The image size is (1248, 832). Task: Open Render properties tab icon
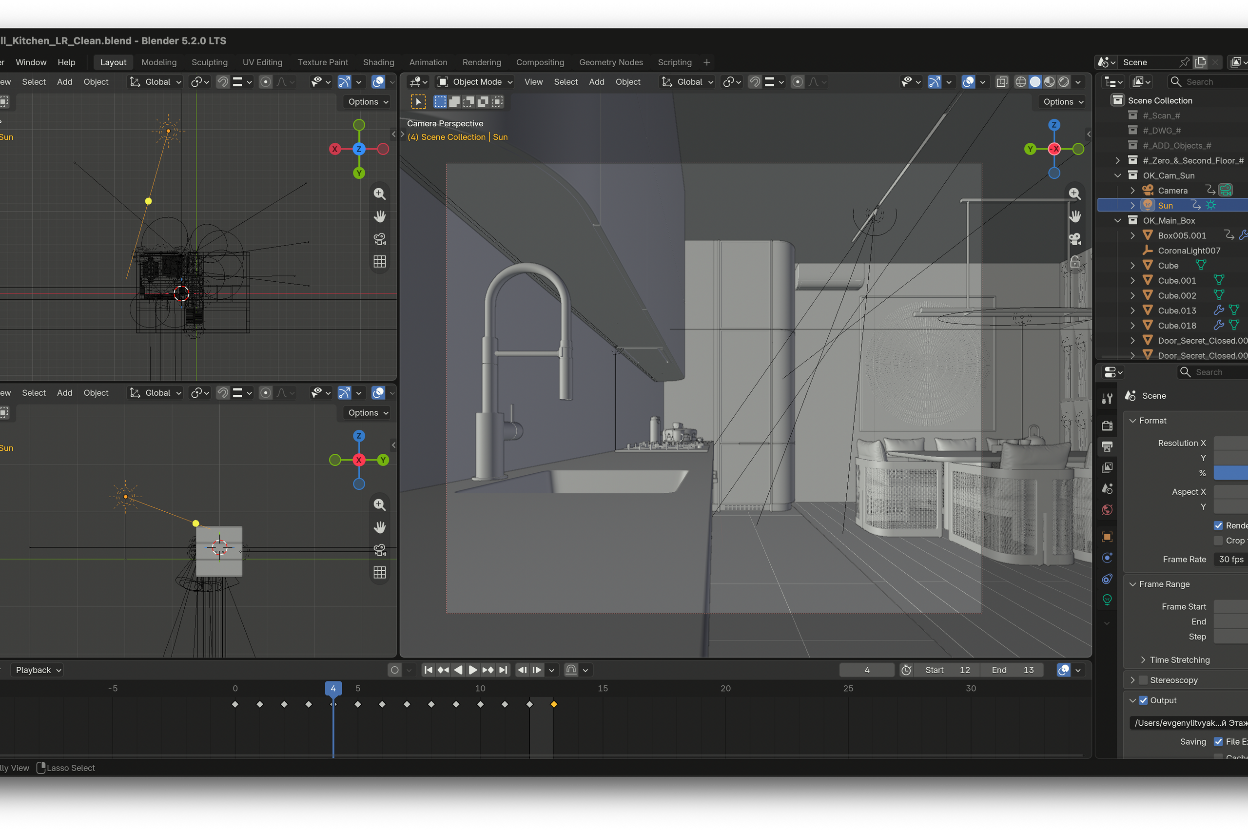click(1107, 426)
